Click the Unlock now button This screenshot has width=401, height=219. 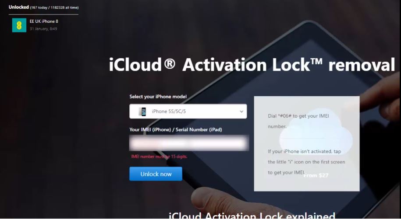click(x=156, y=174)
